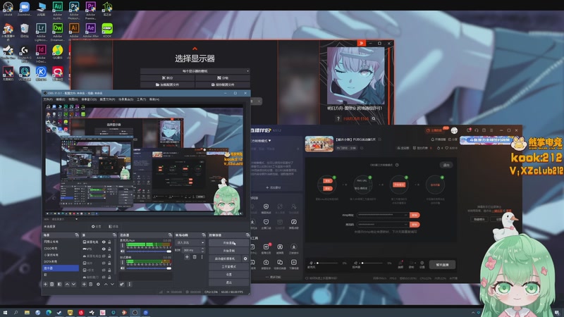Open 停靠窗口(D) Docks menu in OBS
The width and height of the screenshot is (564, 317).
tap(89, 99)
